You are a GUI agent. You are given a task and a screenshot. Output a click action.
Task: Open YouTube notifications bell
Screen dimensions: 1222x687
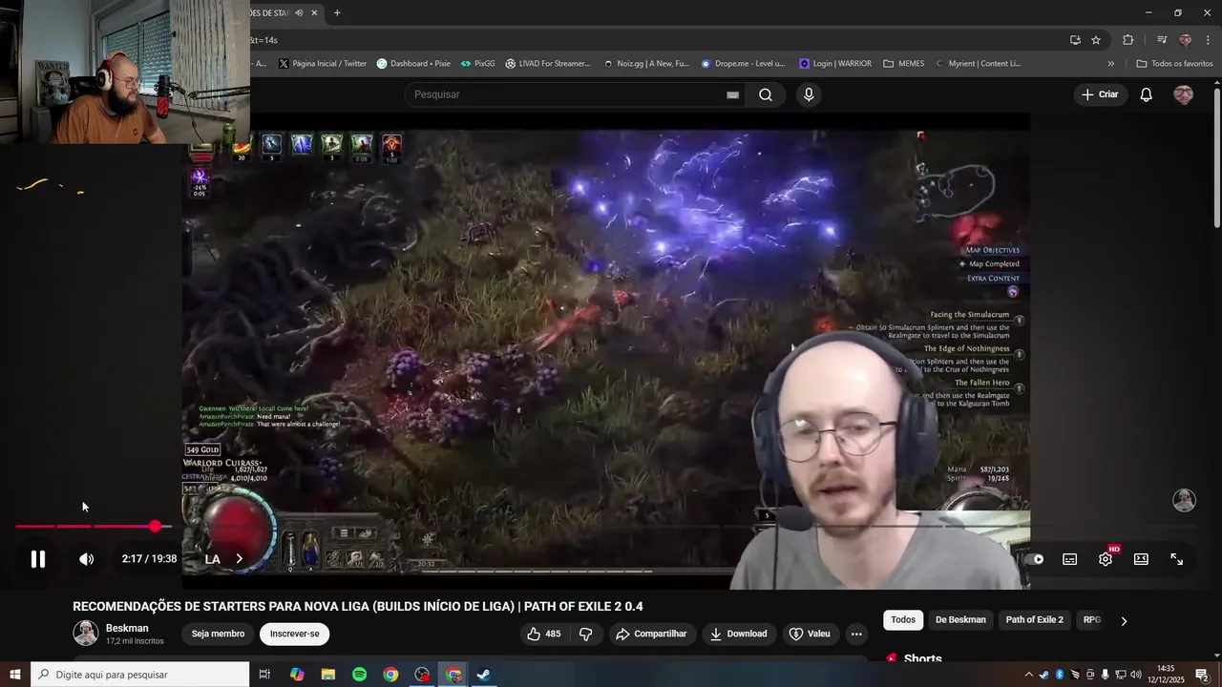1147,94
